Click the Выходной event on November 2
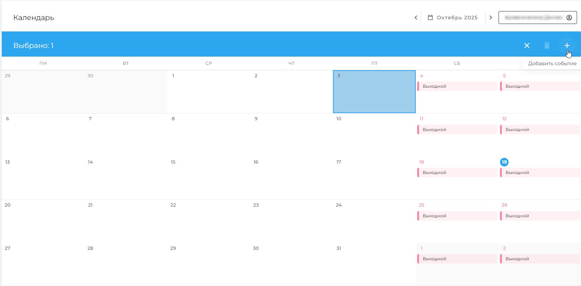The height and width of the screenshot is (286, 581). click(540, 259)
